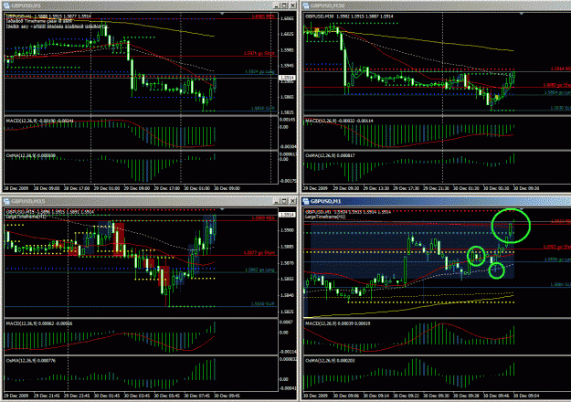Click the GBPUSD,M15 chart window icon

tap(6, 201)
